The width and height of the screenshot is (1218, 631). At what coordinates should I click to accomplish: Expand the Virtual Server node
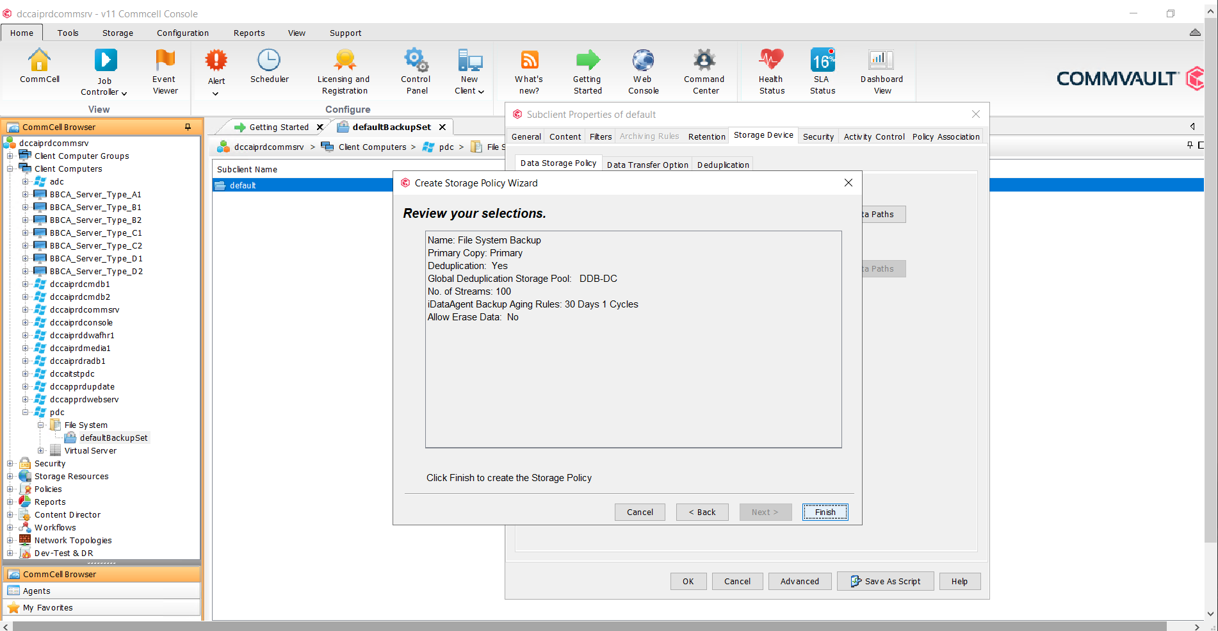[x=41, y=450]
